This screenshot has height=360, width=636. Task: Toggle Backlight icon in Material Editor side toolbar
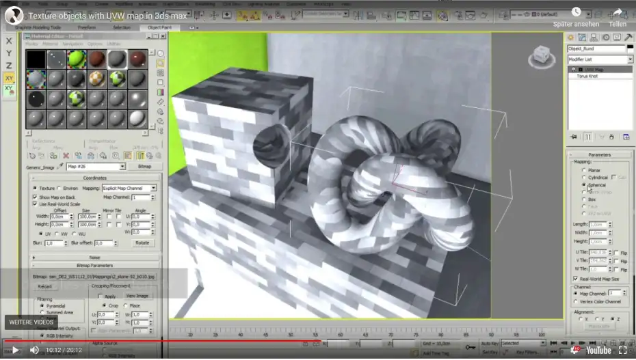point(161,64)
